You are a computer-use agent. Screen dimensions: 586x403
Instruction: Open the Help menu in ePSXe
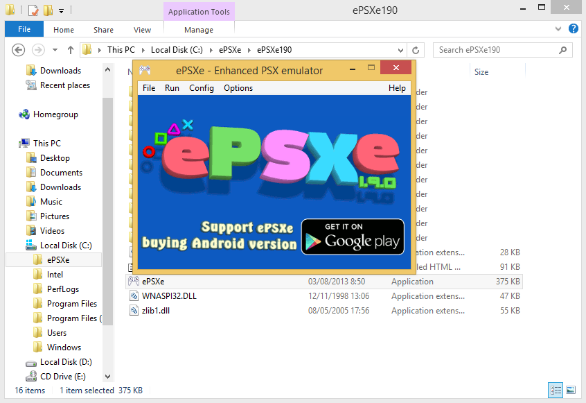(x=397, y=88)
